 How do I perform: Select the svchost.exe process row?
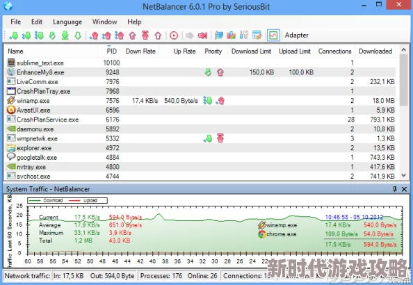(x=200, y=177)
